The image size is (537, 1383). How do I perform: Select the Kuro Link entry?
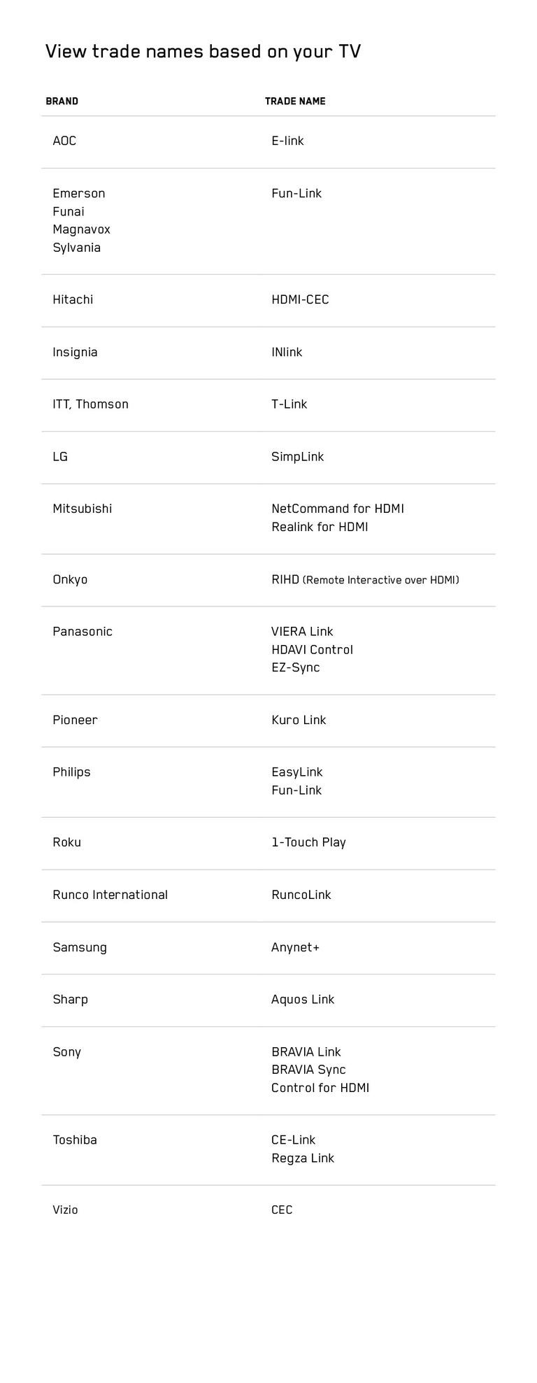[299, 721]
